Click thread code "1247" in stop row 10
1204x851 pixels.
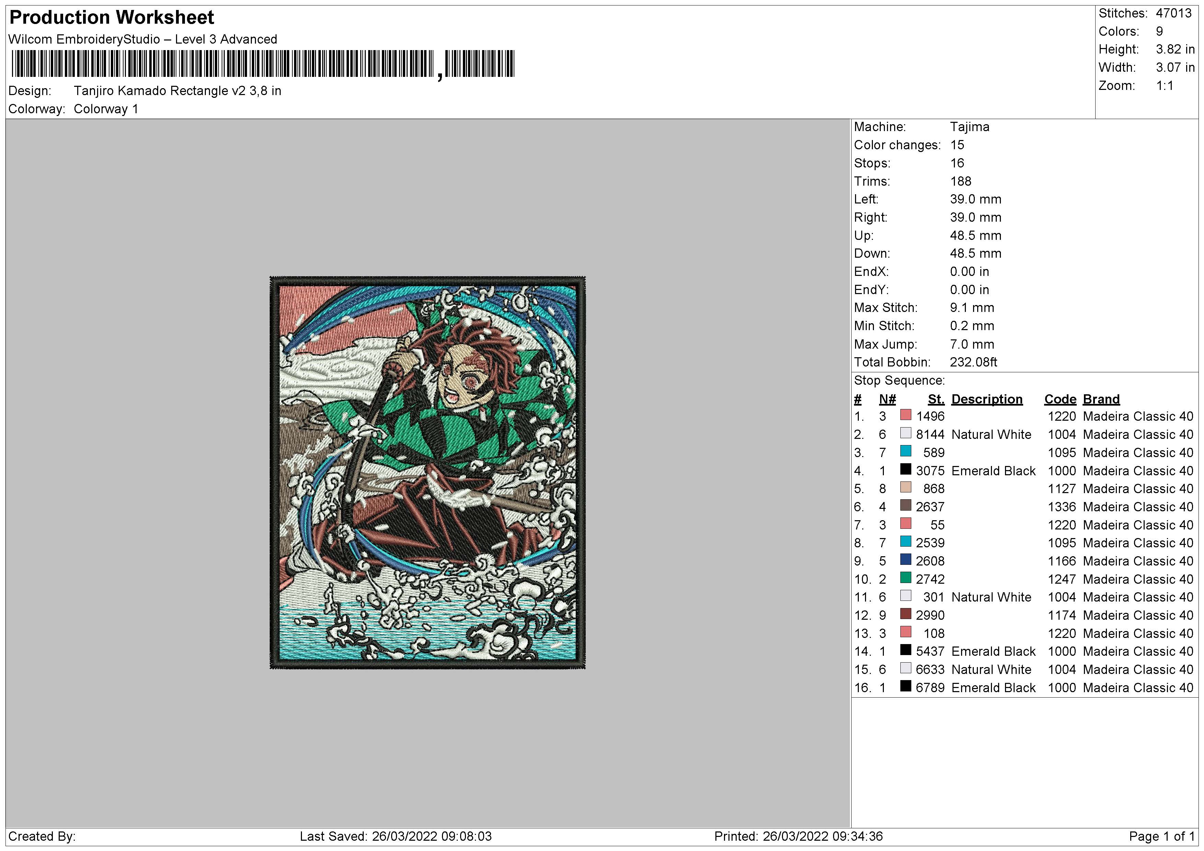(1062, 579)
